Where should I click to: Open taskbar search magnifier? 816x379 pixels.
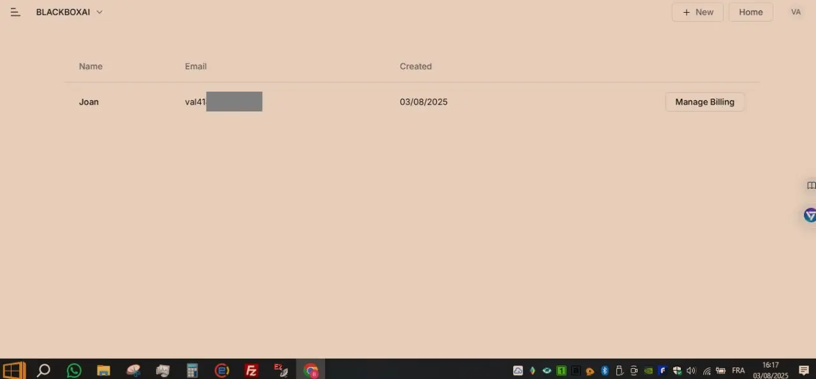[43, 369]
